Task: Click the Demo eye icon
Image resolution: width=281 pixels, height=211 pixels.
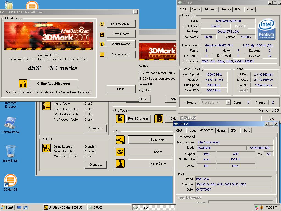Action: pyautogui.click(x=120, y=152)
